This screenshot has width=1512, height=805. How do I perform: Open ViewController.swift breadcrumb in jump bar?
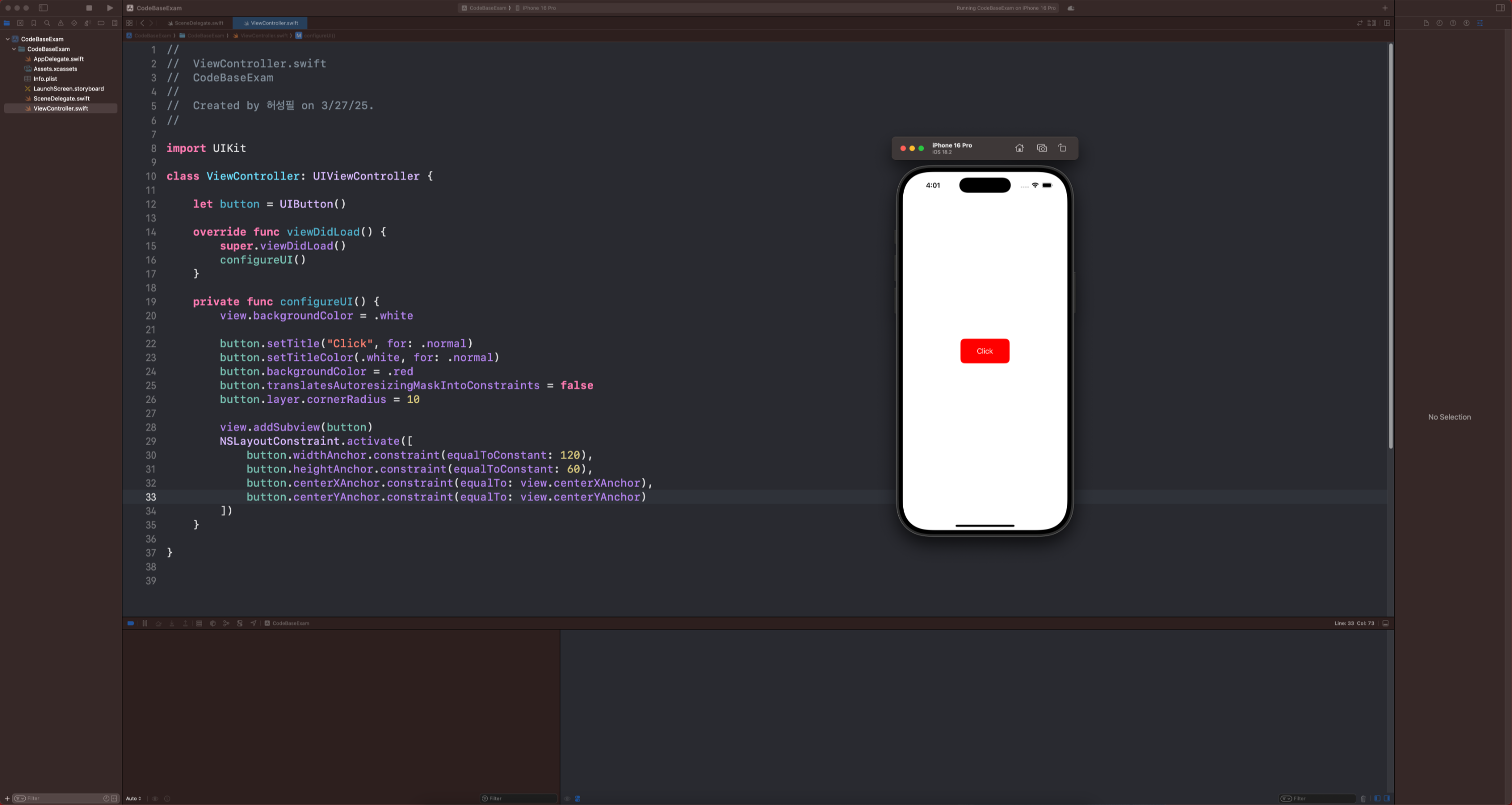[261, 36]
